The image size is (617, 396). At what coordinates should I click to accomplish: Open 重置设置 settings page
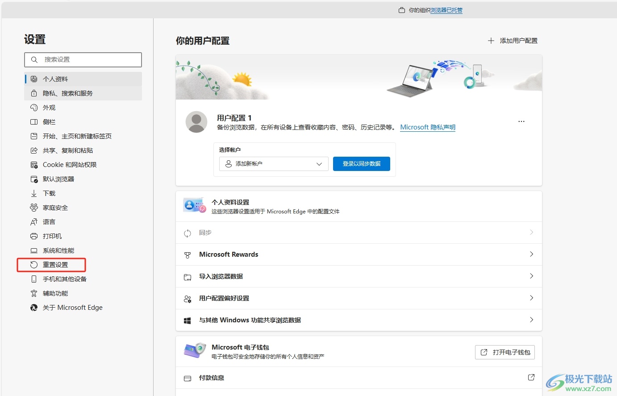[x=83, y=265]
